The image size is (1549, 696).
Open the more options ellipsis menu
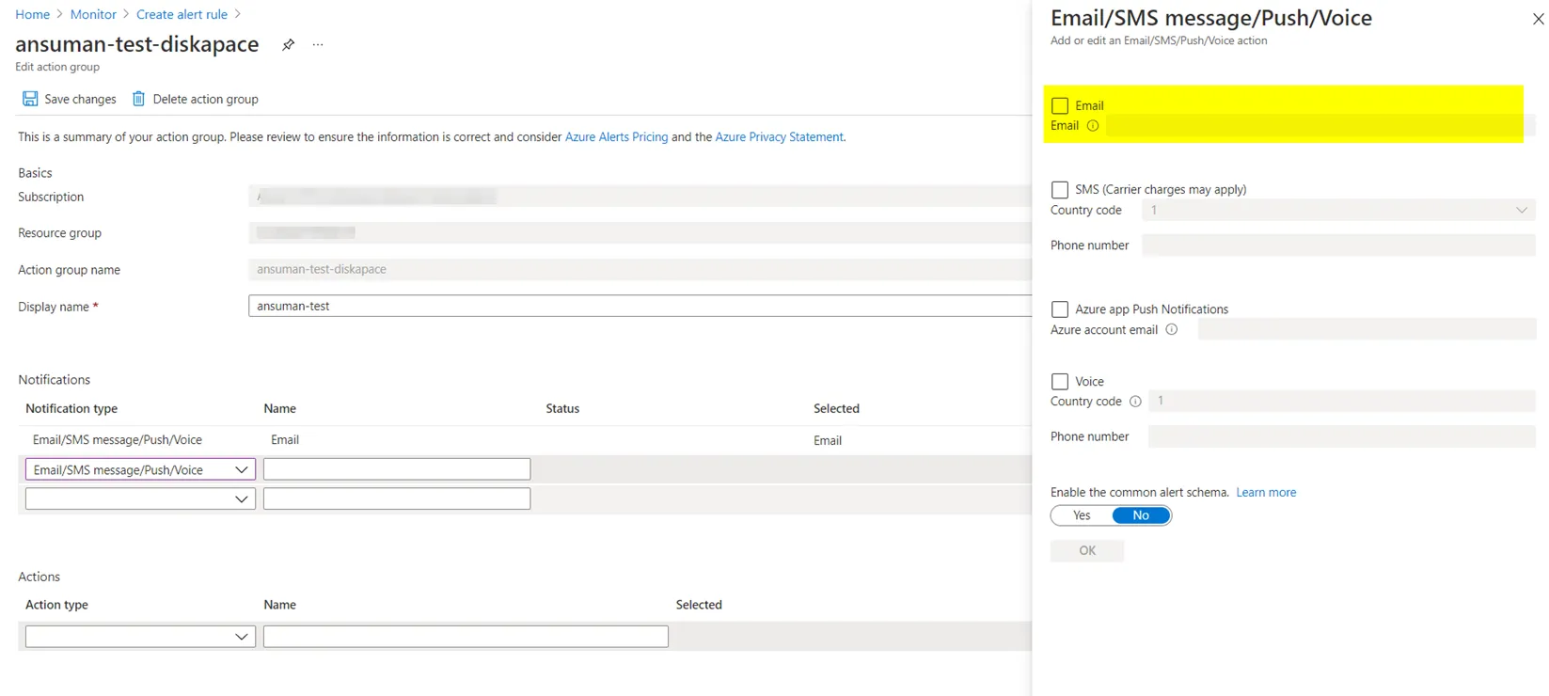coord(318,44)
